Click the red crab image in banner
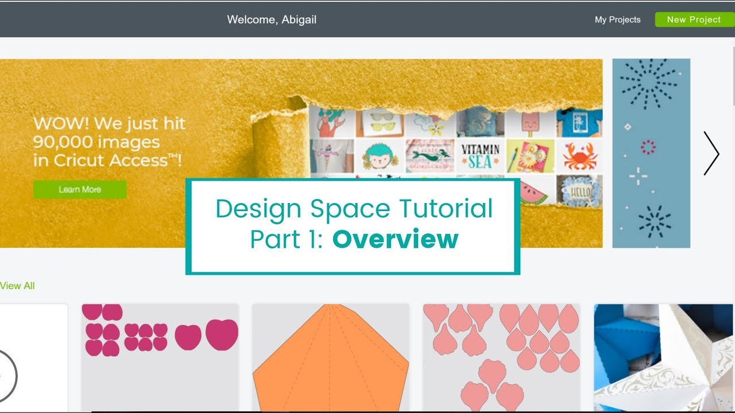This screenshot has height=413, width=735. pos(579,155)
